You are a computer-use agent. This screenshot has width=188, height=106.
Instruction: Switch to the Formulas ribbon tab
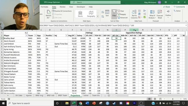pyautogui.click(x=44, y=7)
